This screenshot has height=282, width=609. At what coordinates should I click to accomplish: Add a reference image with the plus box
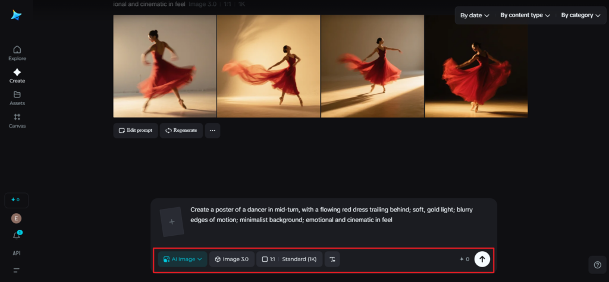pos(172,221)
